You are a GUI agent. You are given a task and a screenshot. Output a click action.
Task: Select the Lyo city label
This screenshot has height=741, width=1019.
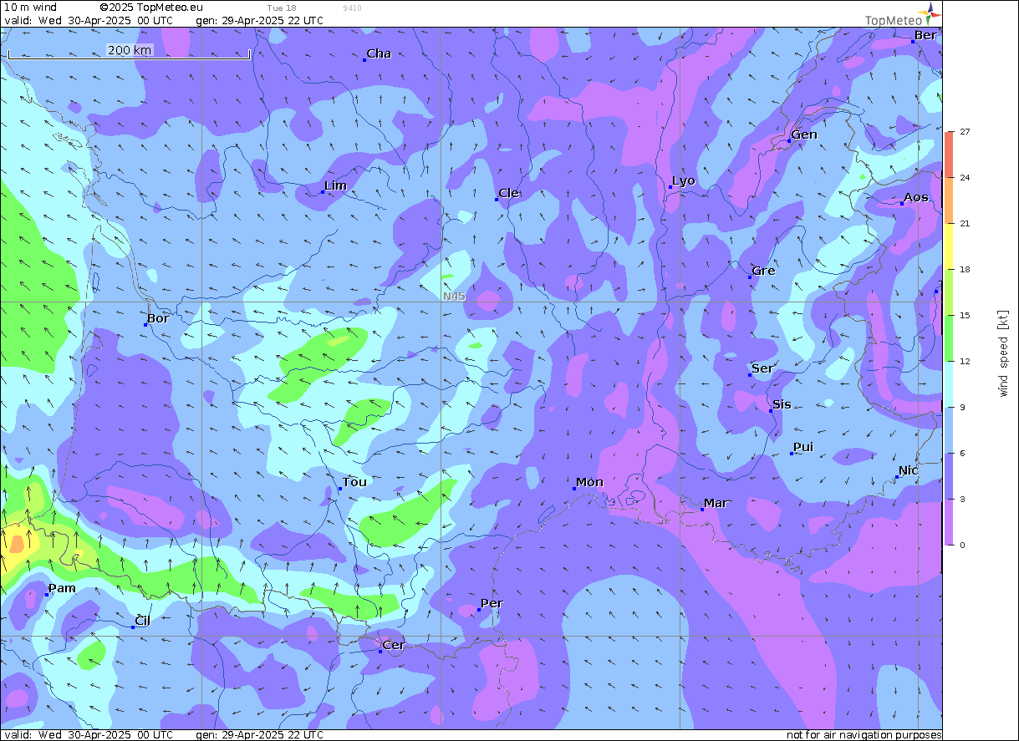[x=684, y=180]
